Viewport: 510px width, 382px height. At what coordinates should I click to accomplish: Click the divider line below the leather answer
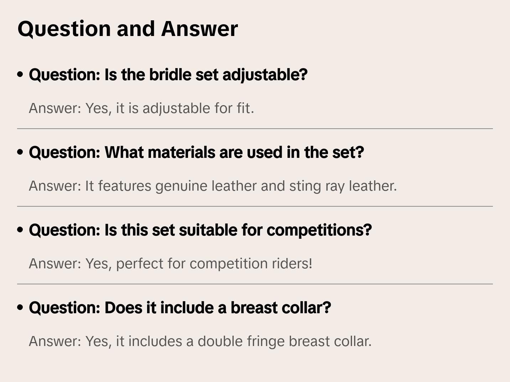tap(255, 206)
